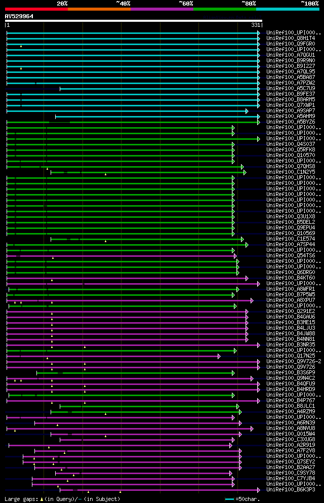The image size is (324, 503).
Task: Click the UniRef100_A6RN39 label
Action: pyautogui.click(x=291, y=422)
